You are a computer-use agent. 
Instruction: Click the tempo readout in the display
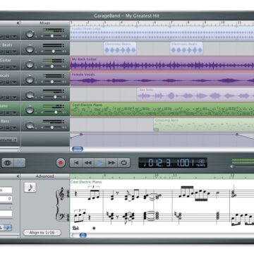[x=202, y=162]
